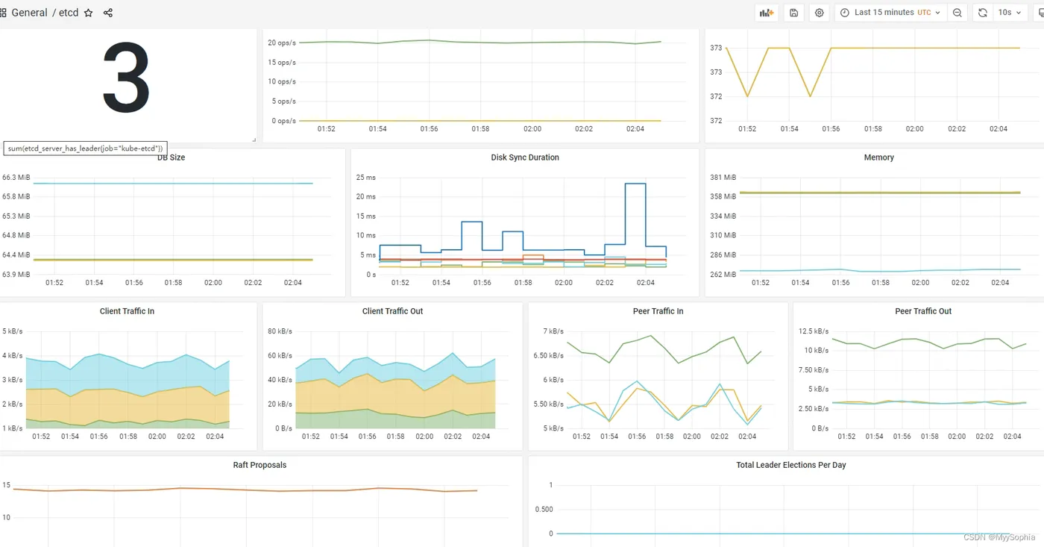Viewport: 1044px width, 547px height.
Task: Open dashboard settings gear
Action: [x=820, y=13]
